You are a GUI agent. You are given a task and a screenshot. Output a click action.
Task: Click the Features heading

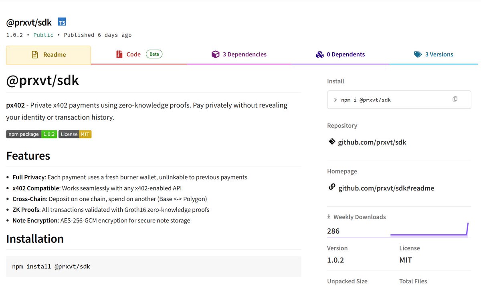28,156
